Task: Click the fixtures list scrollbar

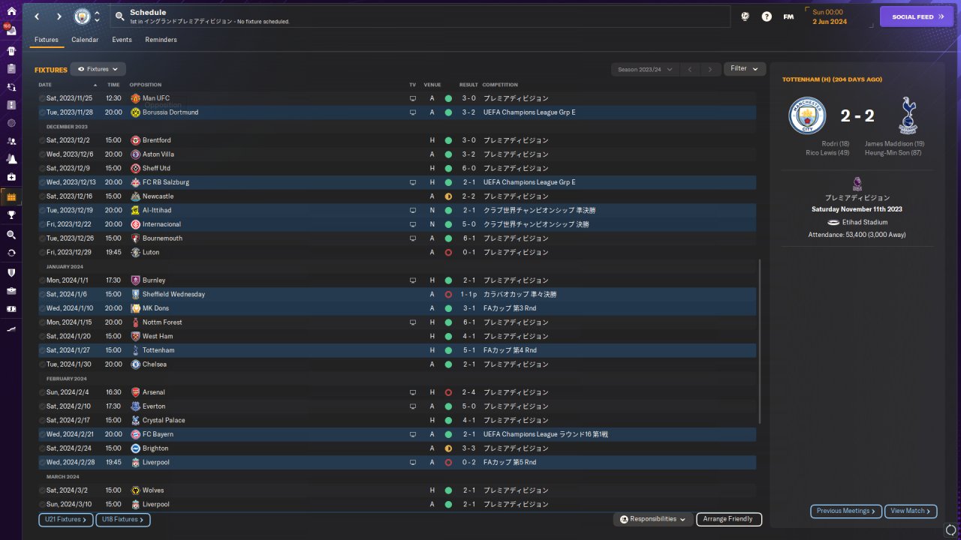Action: pos(761,341)
